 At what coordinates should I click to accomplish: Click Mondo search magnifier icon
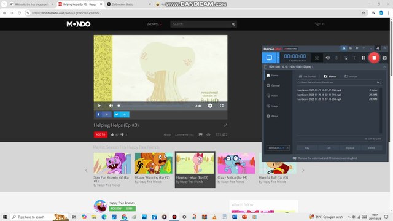pos(233,25)
